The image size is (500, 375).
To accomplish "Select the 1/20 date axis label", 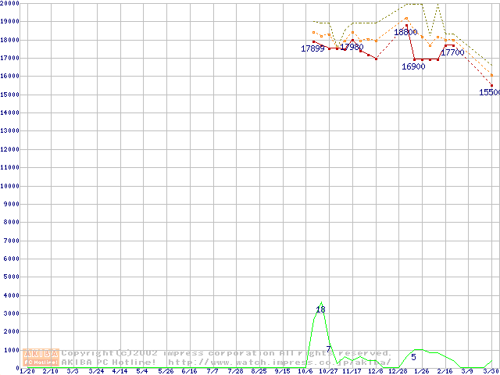I will click(26, 371).
